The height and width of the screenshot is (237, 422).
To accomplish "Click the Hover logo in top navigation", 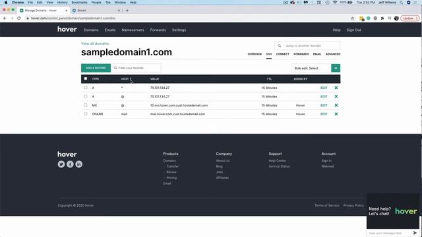I will [67, 29].
